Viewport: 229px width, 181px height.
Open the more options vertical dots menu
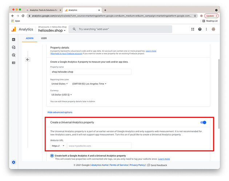click(206, 29)
